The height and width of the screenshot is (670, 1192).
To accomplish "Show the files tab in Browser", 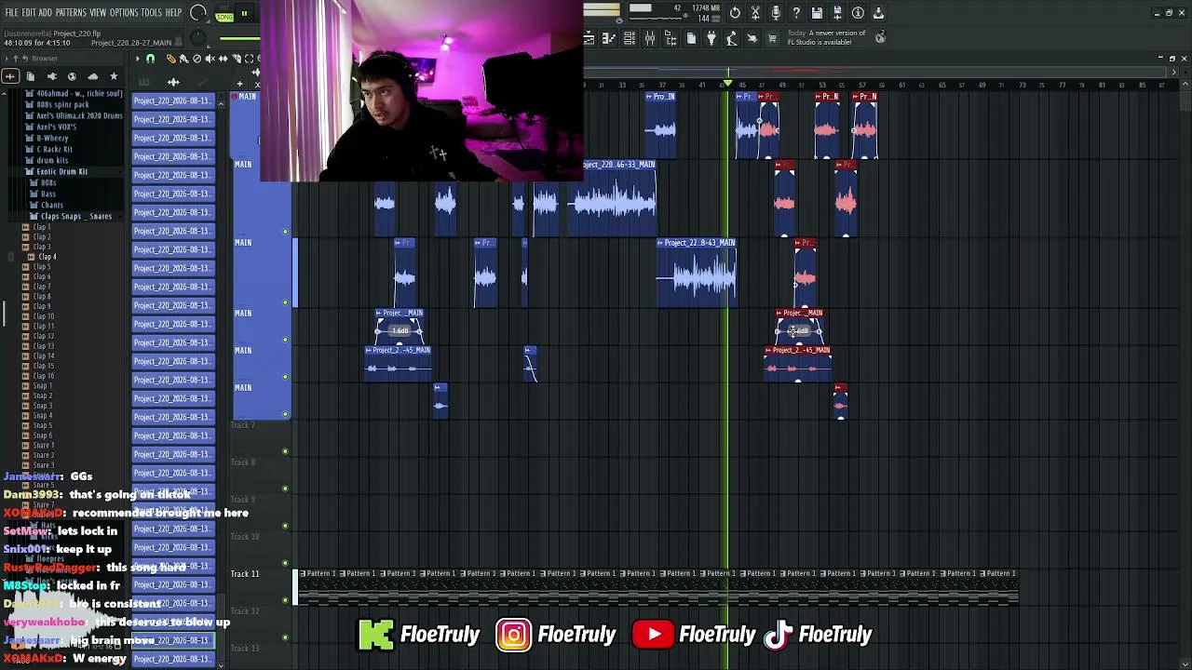I will point(31,76).
